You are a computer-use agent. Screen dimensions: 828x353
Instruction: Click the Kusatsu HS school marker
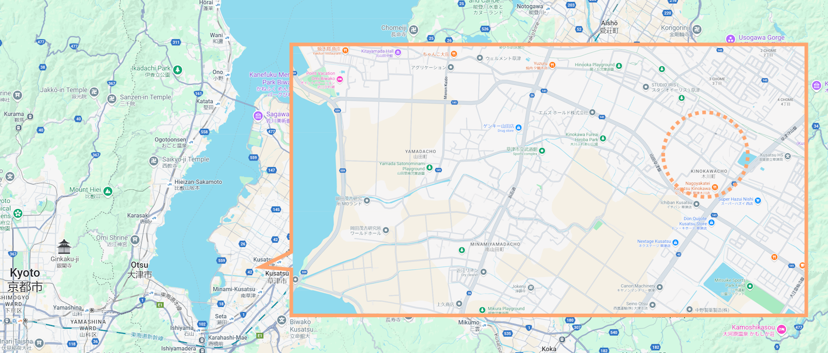pos(788,156)
